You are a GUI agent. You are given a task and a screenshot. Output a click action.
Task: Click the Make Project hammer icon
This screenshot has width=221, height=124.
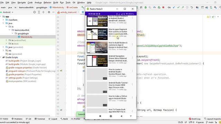click(x=83, y=7)
